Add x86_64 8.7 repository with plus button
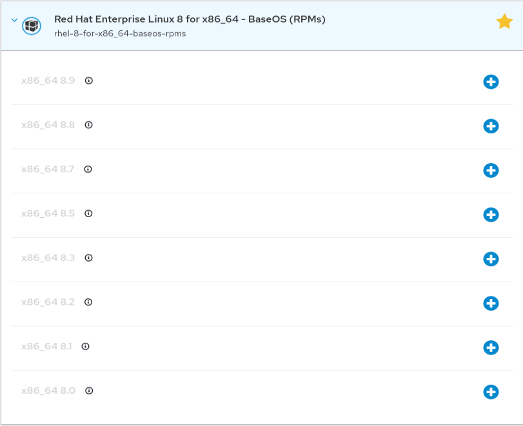The image size is (523, 426). pos(491,170)
